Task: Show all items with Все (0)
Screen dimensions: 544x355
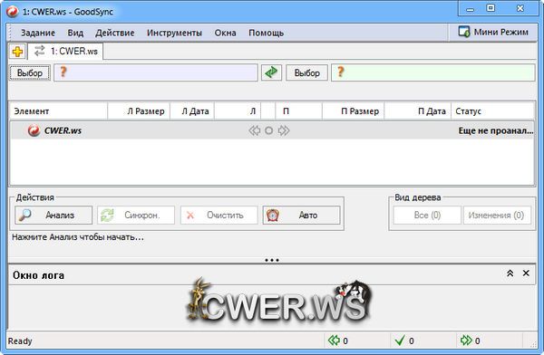Action: [427, 216]
